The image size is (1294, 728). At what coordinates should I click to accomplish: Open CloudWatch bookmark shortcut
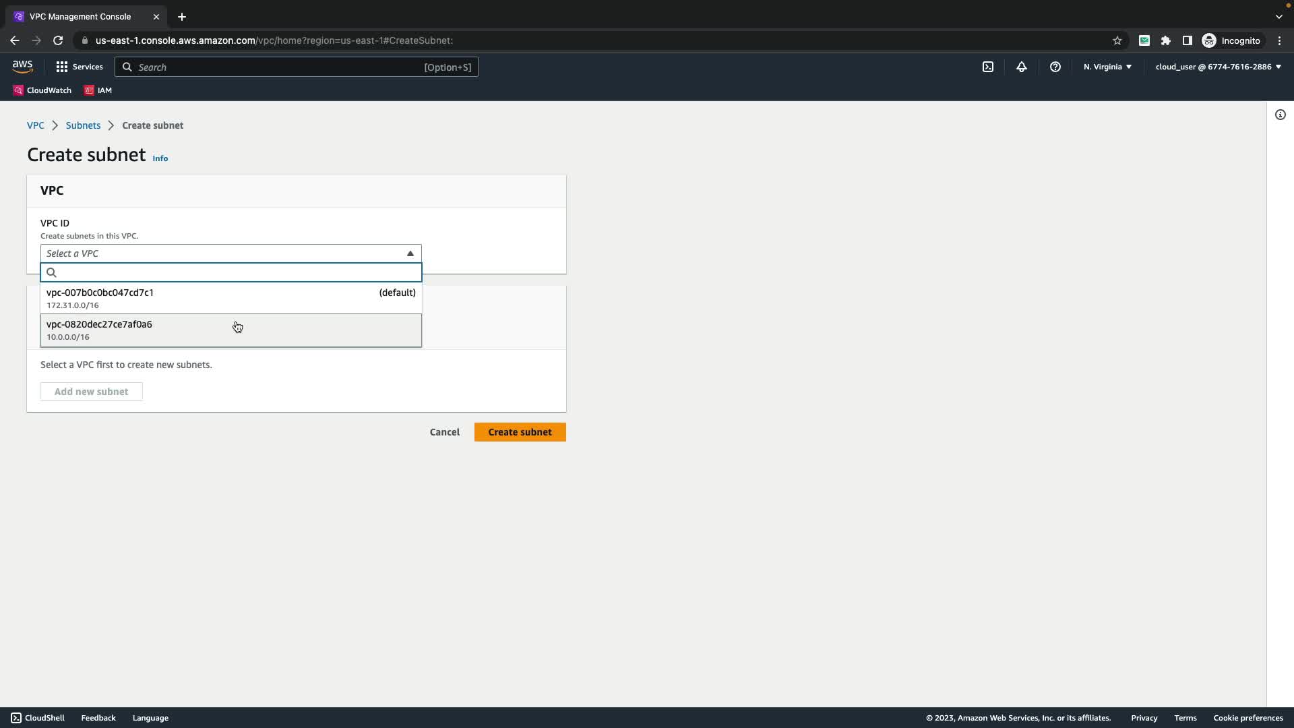42,90
